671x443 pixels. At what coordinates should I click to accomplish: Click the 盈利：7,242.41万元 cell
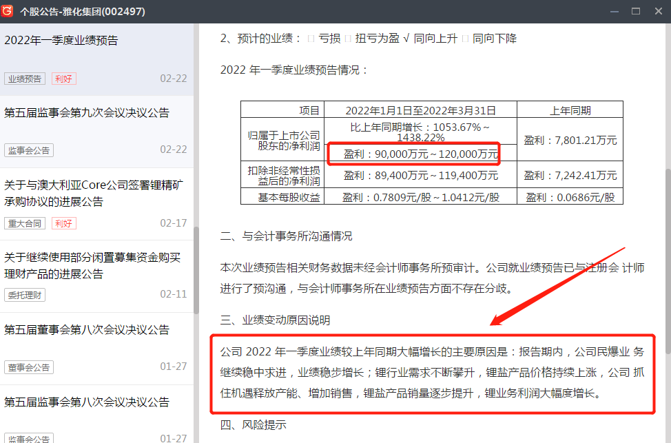pyautogui.click(x=570, y=175)
